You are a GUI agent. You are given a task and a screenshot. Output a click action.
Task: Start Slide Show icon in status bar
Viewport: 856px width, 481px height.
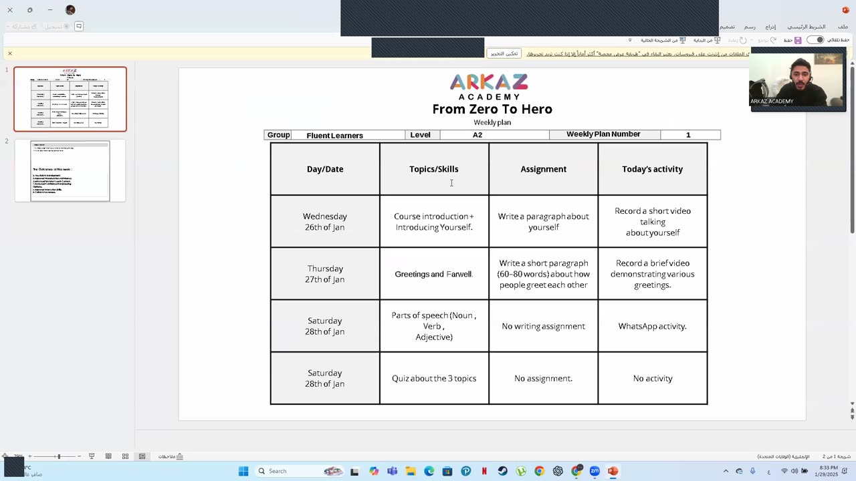(92, 456)
